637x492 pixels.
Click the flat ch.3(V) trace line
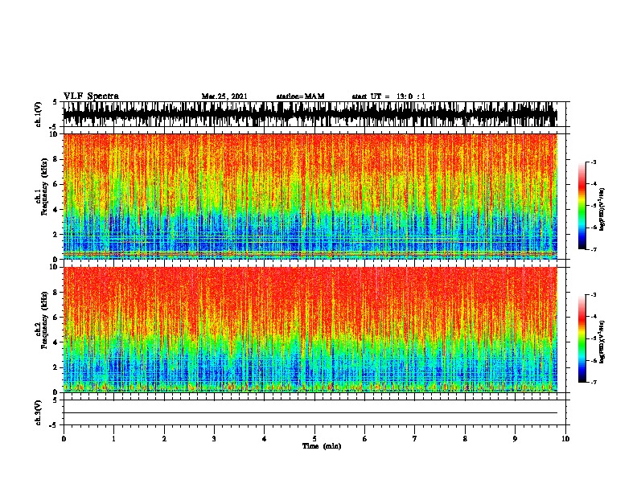click(310, 413)
